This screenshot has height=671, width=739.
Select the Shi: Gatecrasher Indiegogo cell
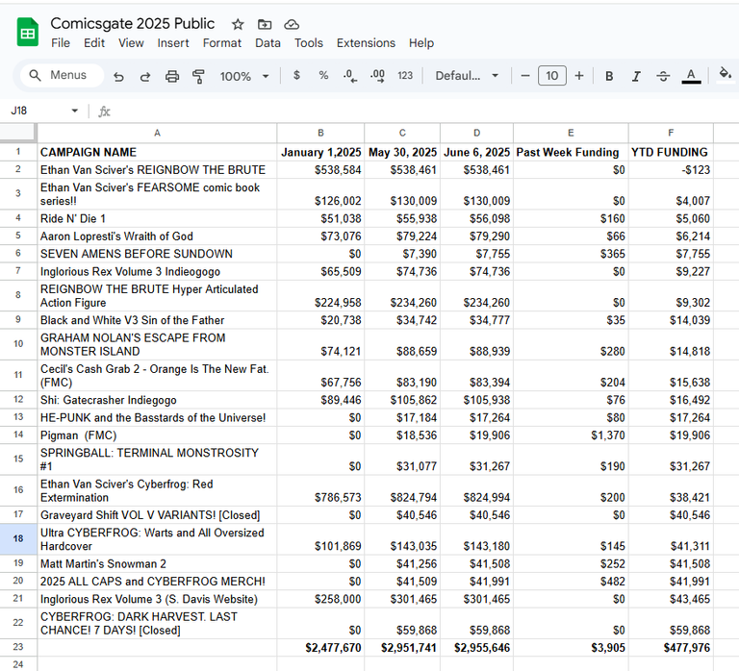point(157,400)
